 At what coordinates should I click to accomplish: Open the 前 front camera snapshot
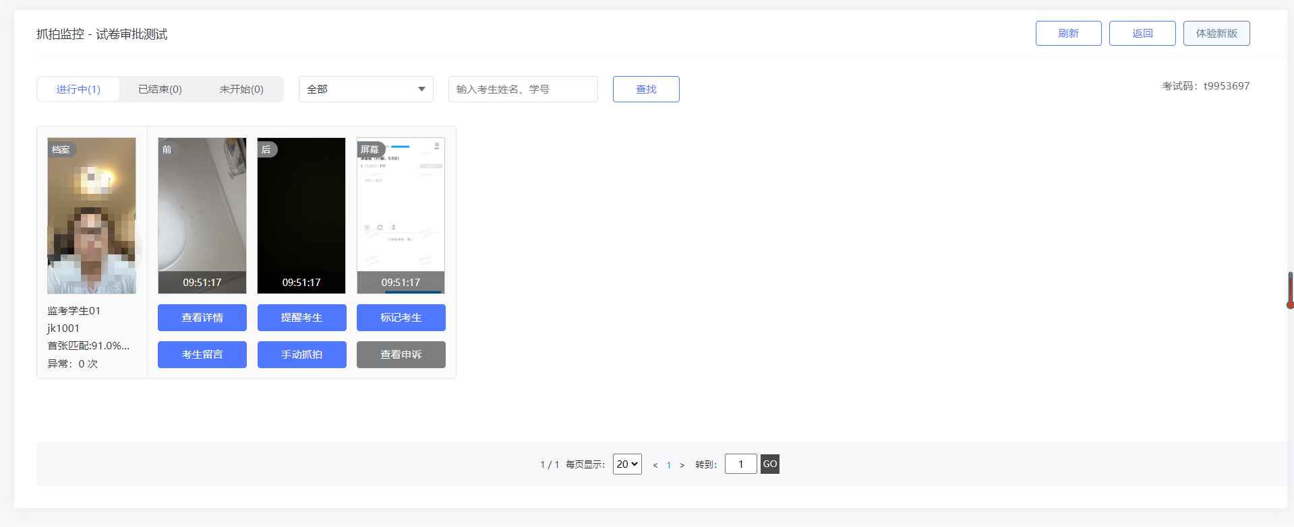point(202,215)
